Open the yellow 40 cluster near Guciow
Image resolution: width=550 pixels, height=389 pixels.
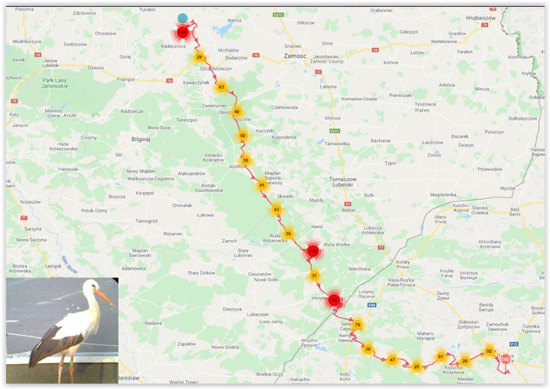tap(237, 112)
